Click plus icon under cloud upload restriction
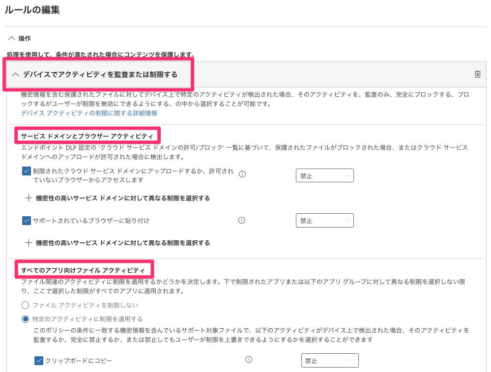491x372 pixels. (x=29, y=198)
